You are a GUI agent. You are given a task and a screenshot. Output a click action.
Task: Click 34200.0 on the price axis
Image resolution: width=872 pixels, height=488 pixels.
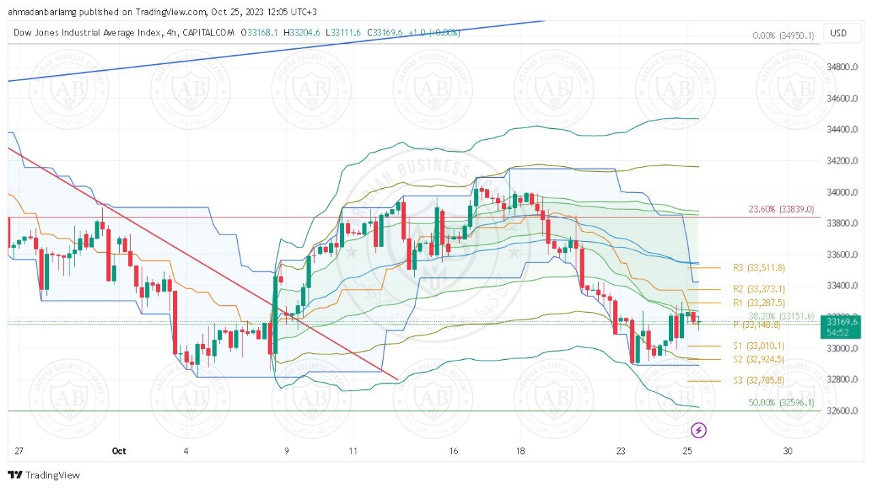click(x=842, y=161)
